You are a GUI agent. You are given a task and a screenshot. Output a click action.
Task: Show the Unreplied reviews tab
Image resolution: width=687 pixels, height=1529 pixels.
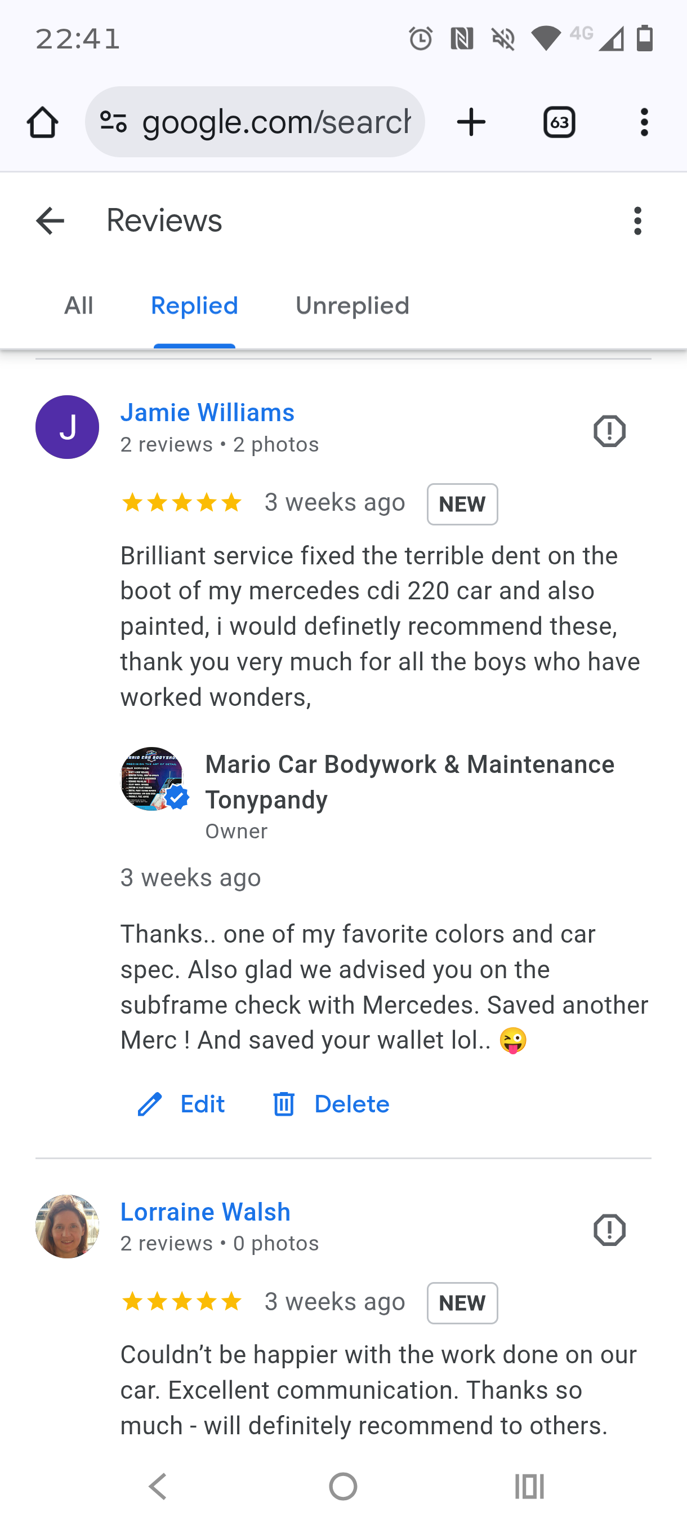[352, 306]
